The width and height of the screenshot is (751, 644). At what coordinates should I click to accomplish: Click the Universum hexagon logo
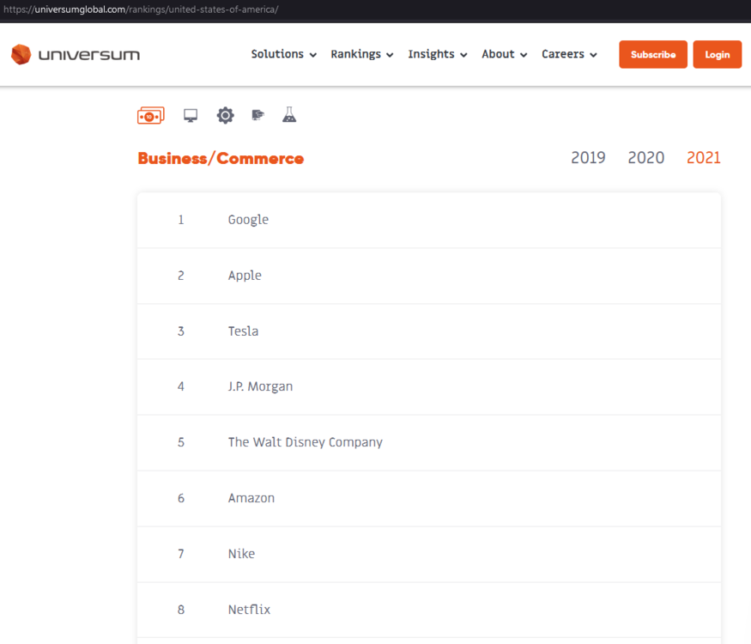click(x=21, y=55)
